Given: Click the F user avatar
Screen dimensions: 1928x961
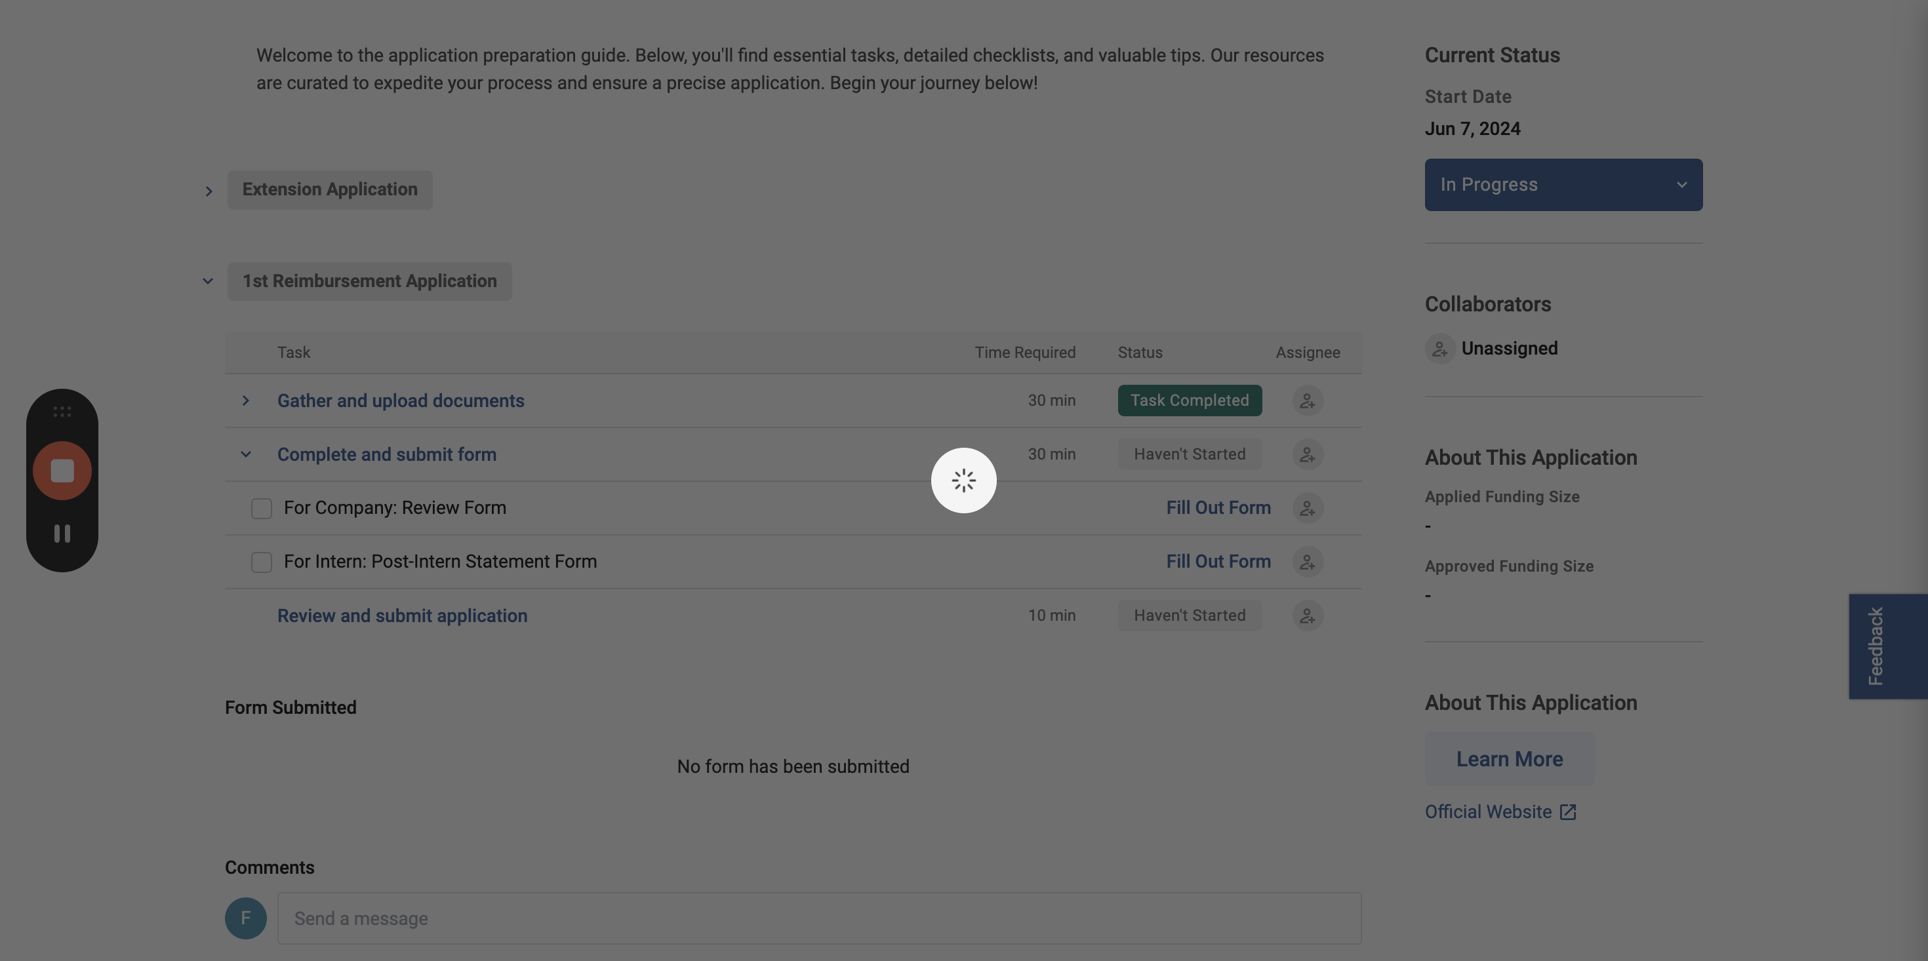Looking at the screenshot, I should pos(245,918).
